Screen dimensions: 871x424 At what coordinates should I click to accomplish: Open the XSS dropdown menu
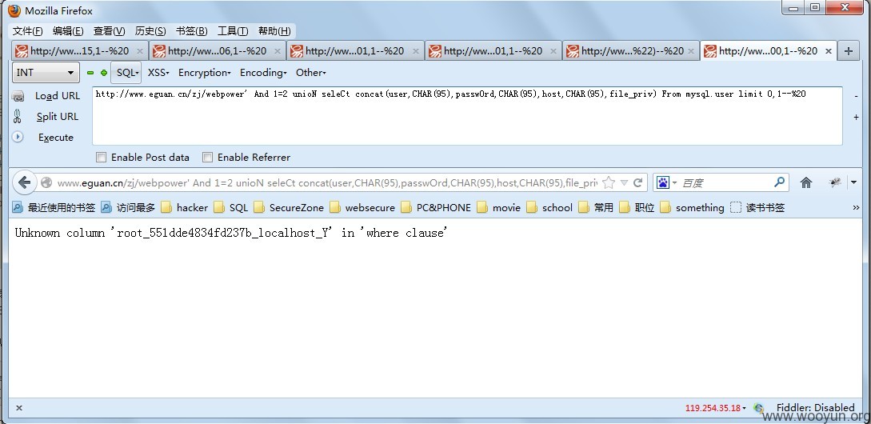[x=158, y=72]
